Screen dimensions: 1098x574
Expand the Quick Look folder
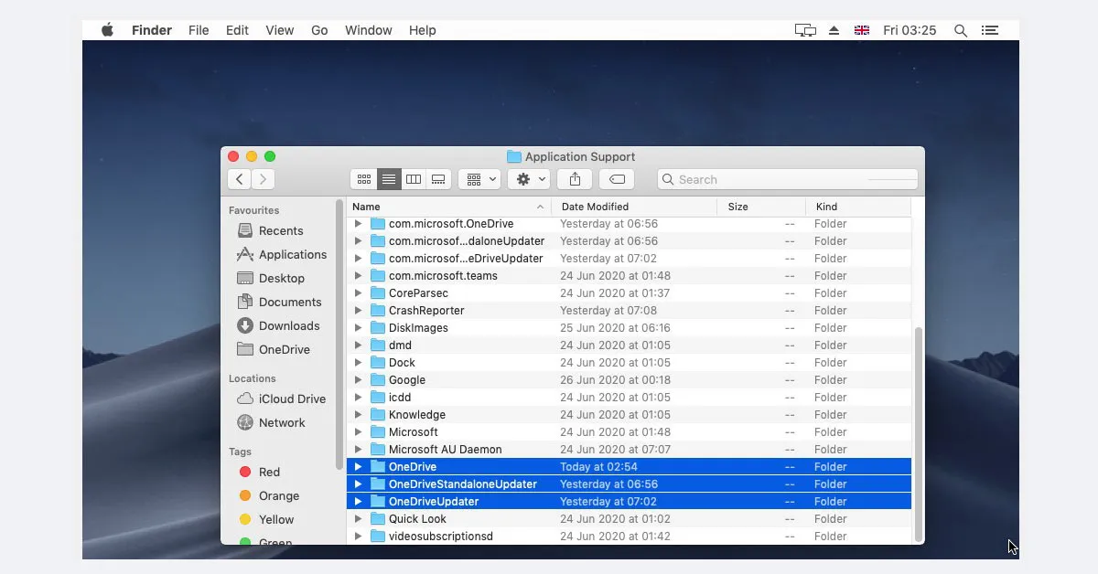point(359,519)
